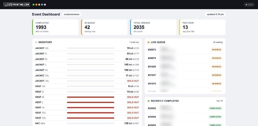Click the green dot beside Recently Completed
Viewport: 258px width, 126px height.
click(x=148, y=101)
